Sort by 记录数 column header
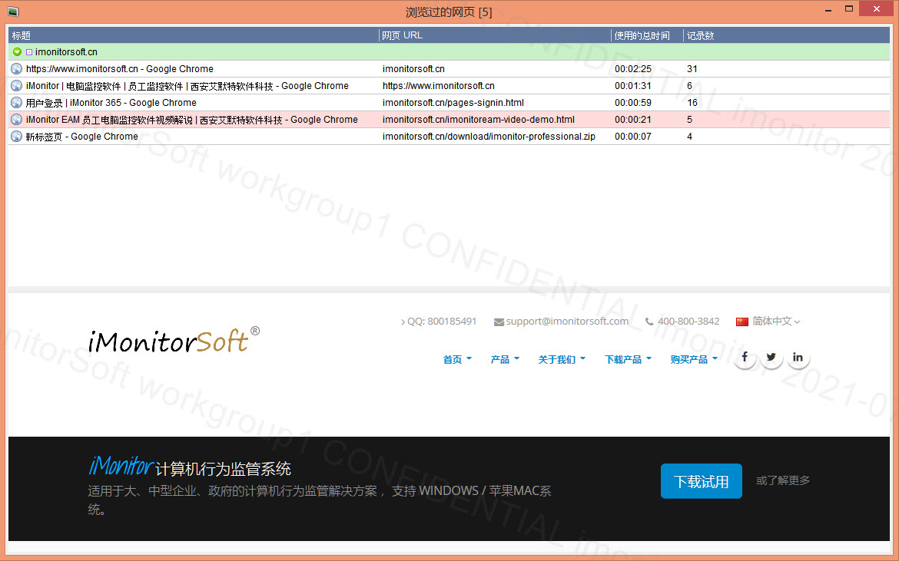899x561 pixels. point(786,35)
